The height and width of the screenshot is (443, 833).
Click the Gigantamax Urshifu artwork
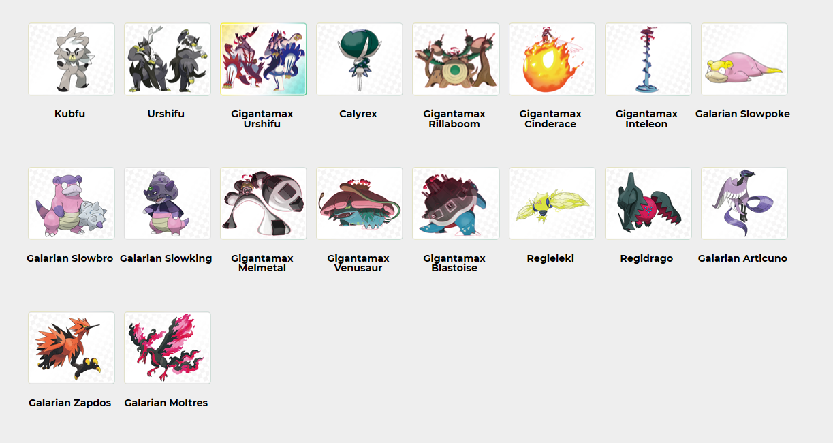pyautogui.click(x=264, y=59)
